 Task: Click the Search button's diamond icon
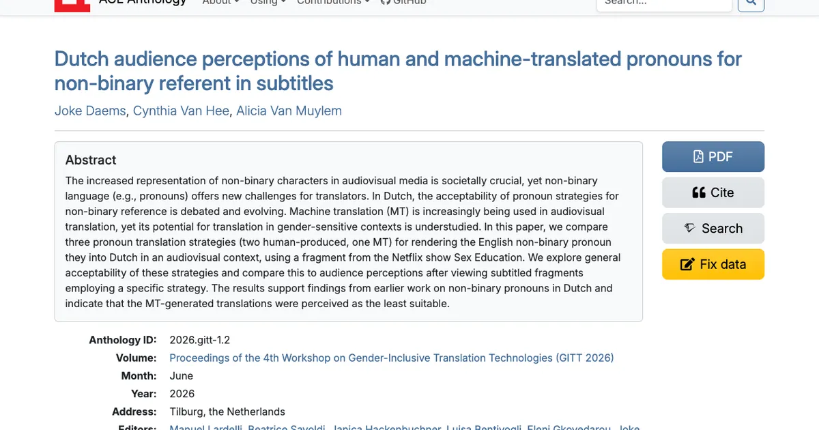coord(690,228)
